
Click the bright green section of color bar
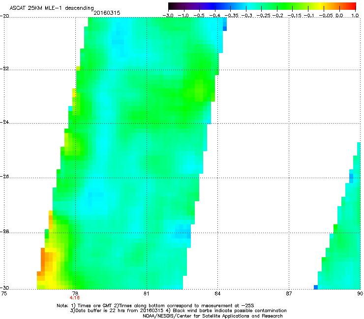click(284, 6)
